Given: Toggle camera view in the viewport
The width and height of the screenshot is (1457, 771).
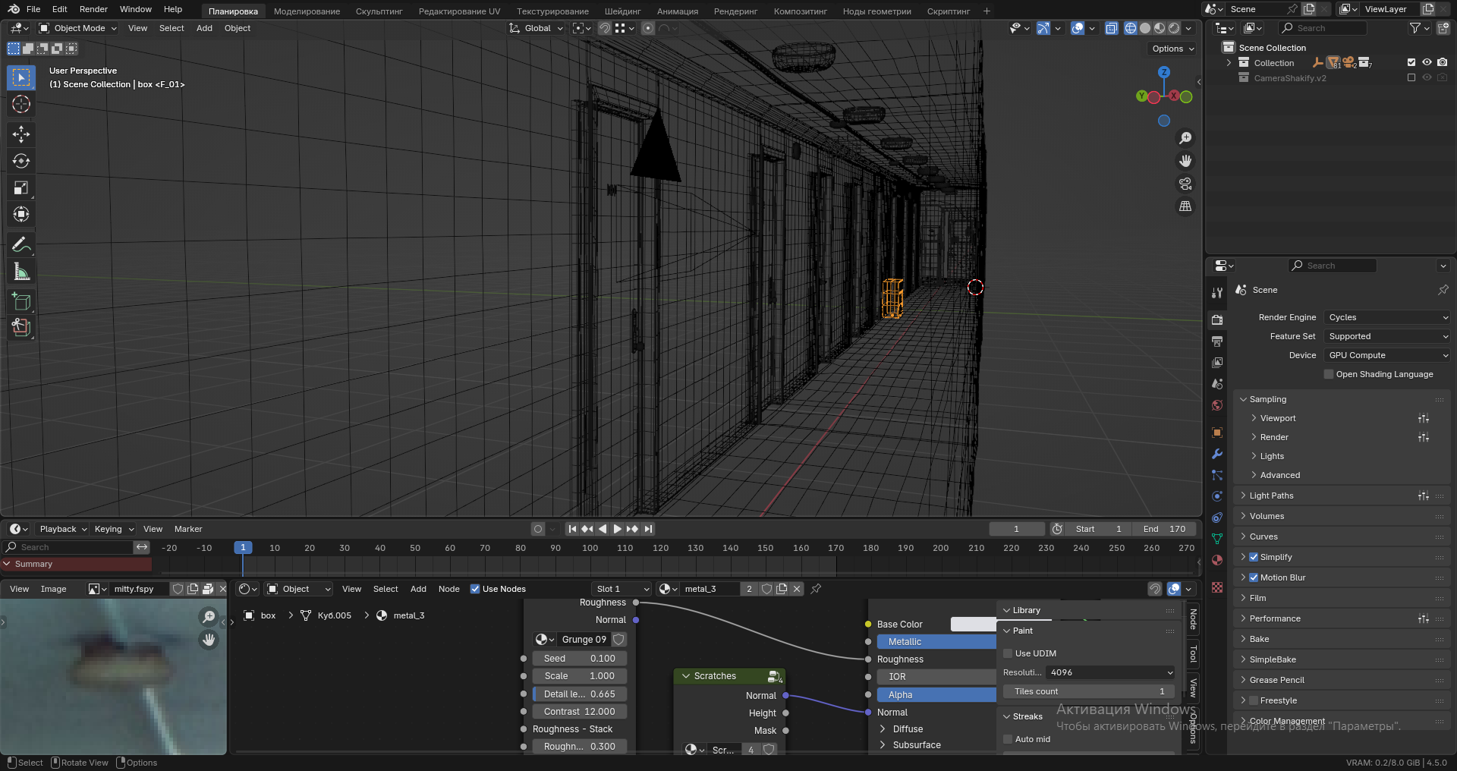Looking at the screenshot, I should point(1185,184).
